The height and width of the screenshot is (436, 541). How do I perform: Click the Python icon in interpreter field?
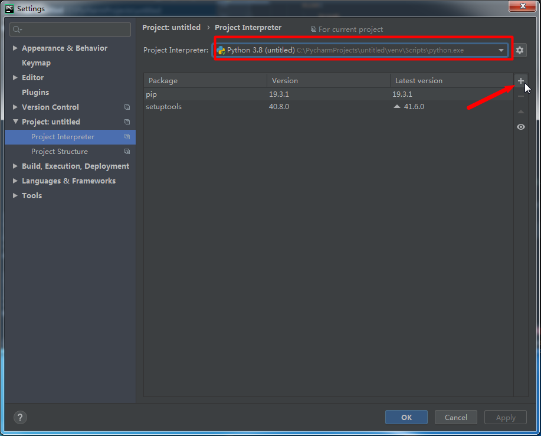pos(221,50)
